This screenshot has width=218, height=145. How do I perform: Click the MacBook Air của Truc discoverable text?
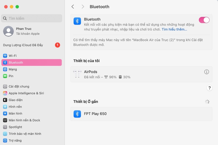click(x=138, y=42)
